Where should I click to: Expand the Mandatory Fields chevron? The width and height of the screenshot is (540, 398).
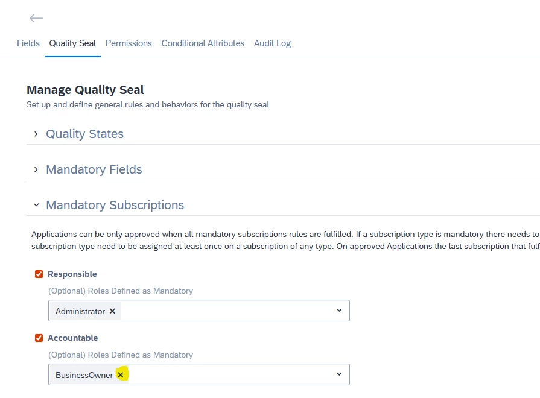[x=36, y=169]
